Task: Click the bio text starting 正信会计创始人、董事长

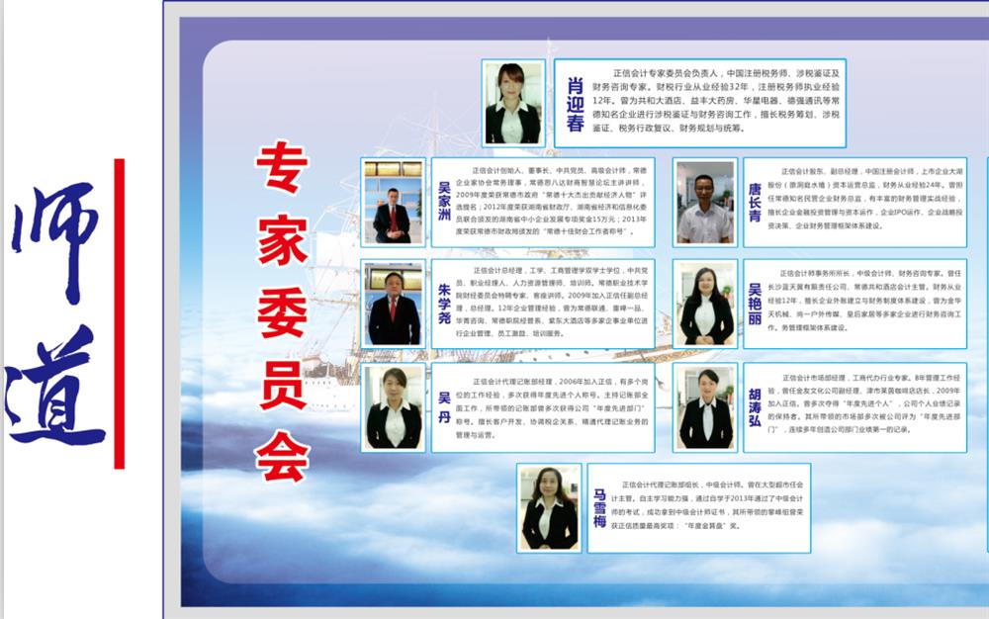Action: point(551,201)
